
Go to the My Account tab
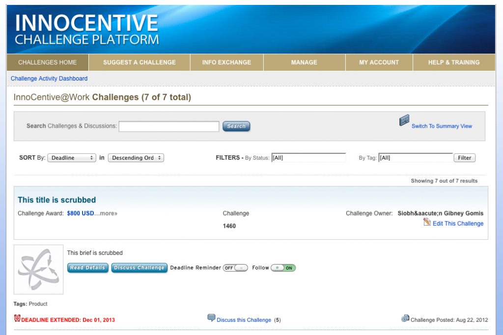coord(379,62)
